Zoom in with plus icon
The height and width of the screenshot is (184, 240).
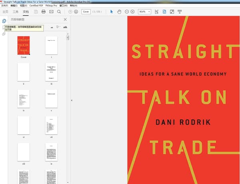[x=132, y=12]
